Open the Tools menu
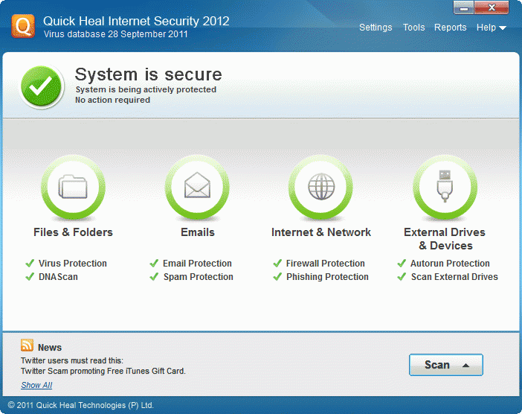This screenshot has height=414, width=522. tap(413, 28)
